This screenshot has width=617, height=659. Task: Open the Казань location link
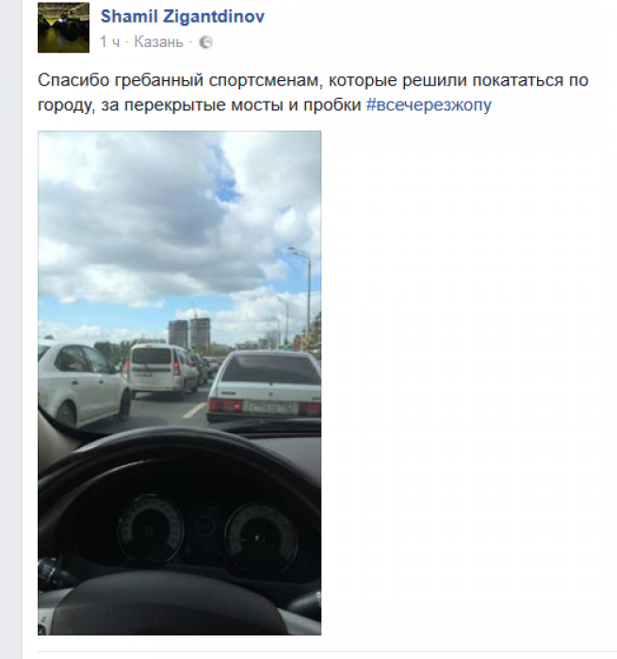coord(158,42)
